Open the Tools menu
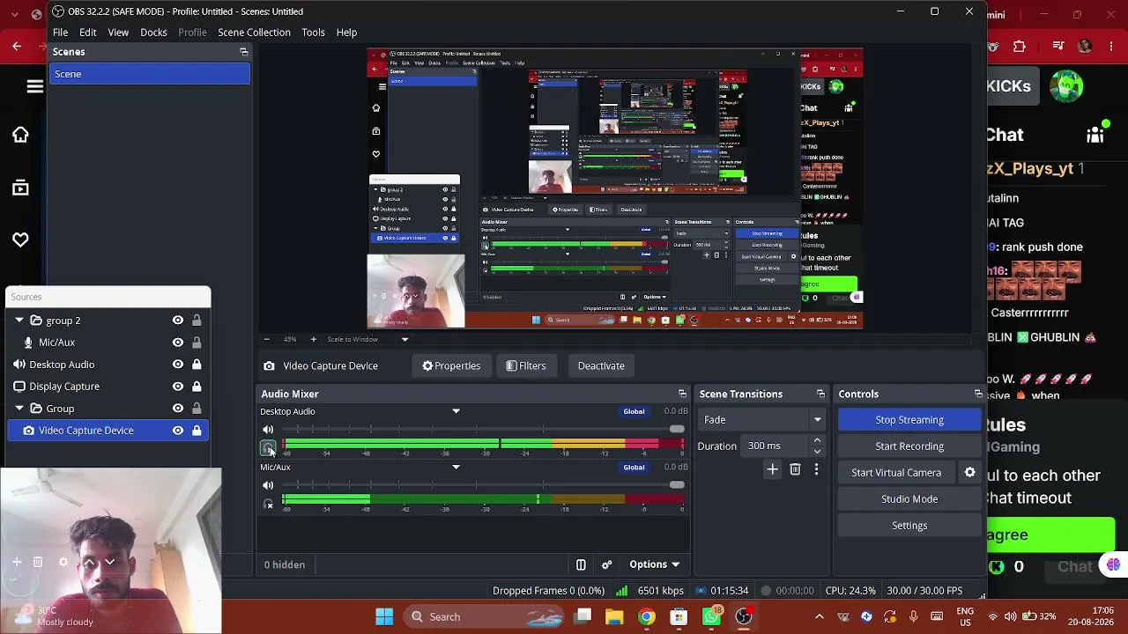The width and height of the screenshot is (1128, 634). point(314,33)
